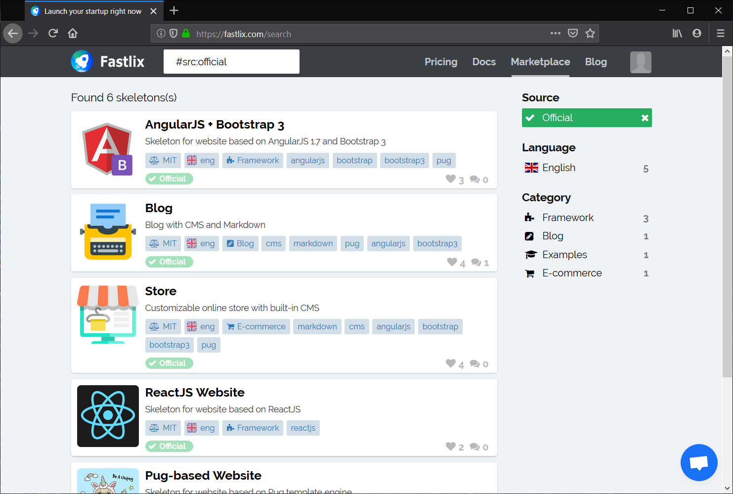
Task: Filter by English language
Action: point(587,168)
